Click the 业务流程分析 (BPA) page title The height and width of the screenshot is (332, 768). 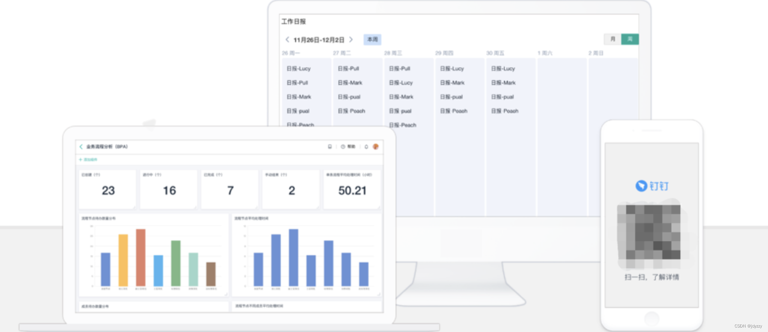click(107, 147)
